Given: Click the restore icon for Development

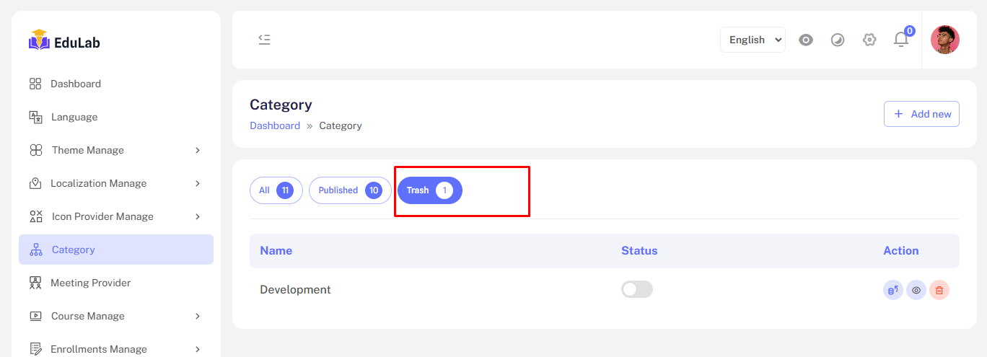Looking at the screenshot, I should [893, 290].
